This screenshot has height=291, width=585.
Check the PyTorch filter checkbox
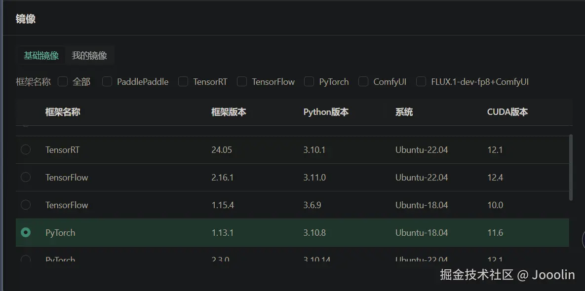(309, 82)
